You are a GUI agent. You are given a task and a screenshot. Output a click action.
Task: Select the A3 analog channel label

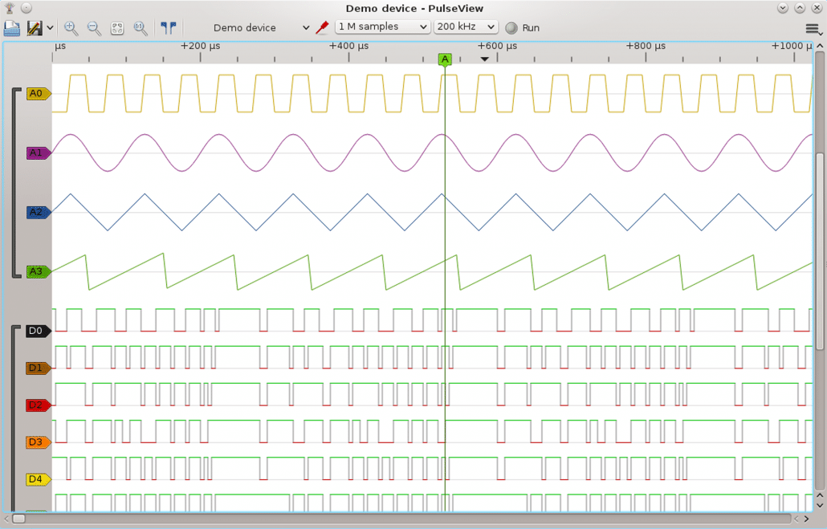[38, 271]
